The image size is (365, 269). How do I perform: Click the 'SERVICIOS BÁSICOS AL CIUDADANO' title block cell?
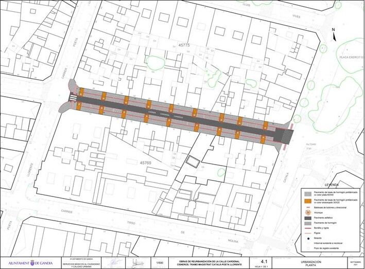pos(81,265)
